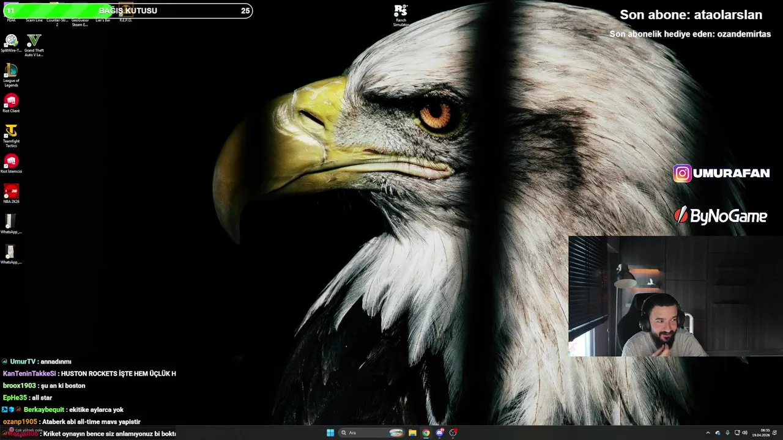Click the cloud sync tray icon
The height and width of the screenshot is (440, 783).
[718, 433]
